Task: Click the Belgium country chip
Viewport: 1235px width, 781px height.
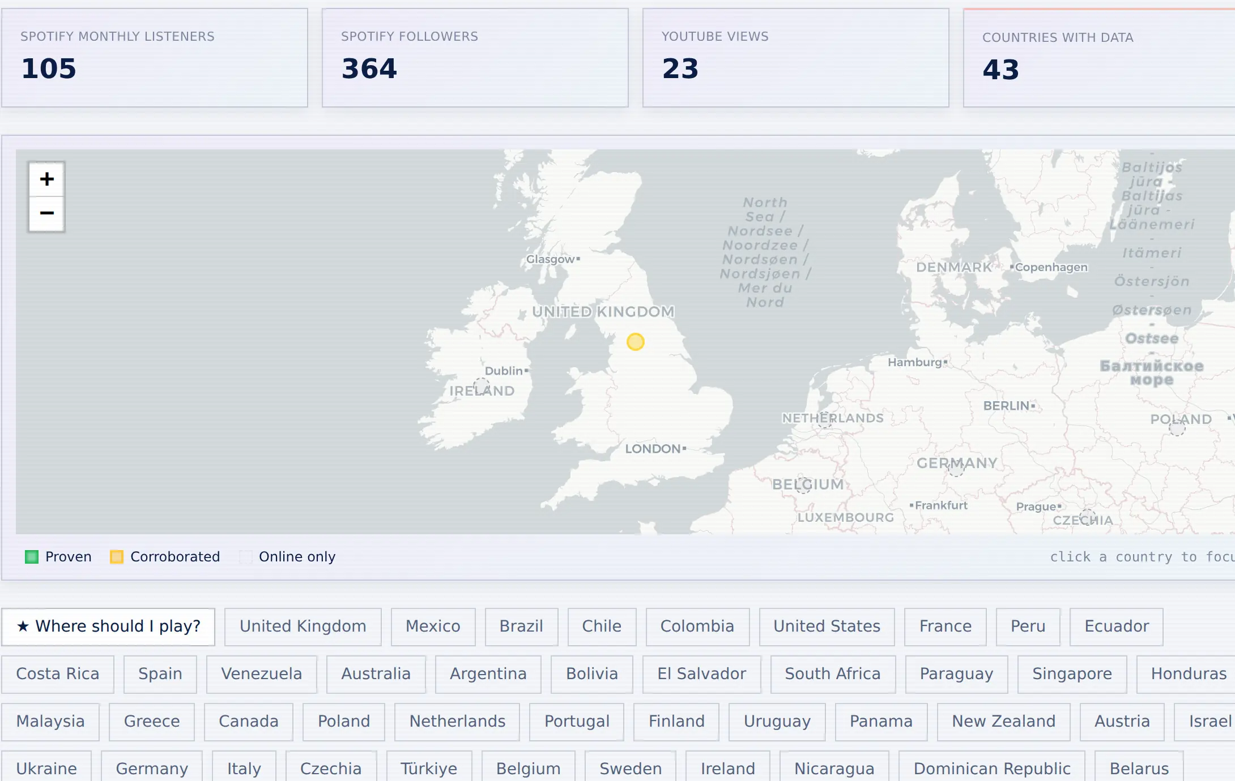Action: 529,767
